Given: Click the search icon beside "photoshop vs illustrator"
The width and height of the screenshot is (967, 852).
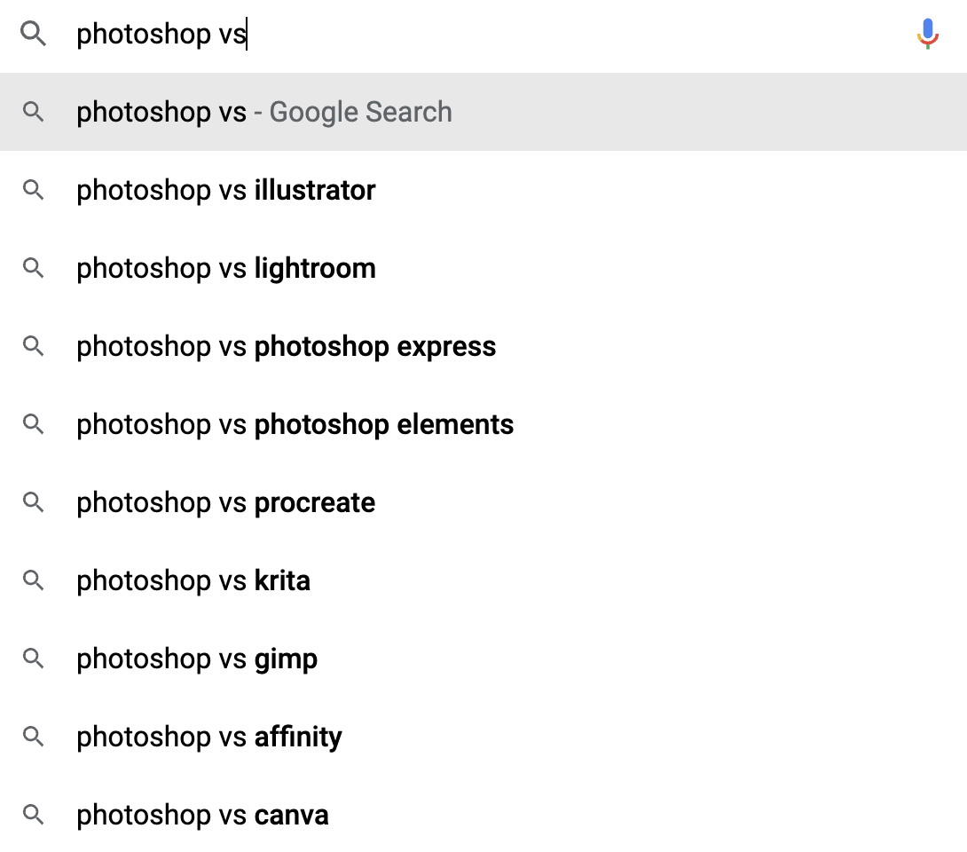Looking at the screenshot, I should (x=34, y=190).
